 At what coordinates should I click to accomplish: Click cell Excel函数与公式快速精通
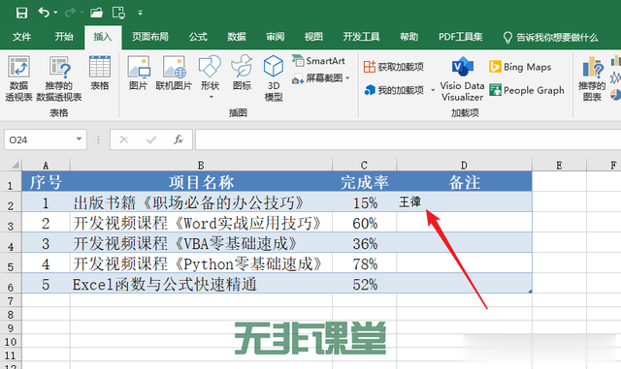201,284
